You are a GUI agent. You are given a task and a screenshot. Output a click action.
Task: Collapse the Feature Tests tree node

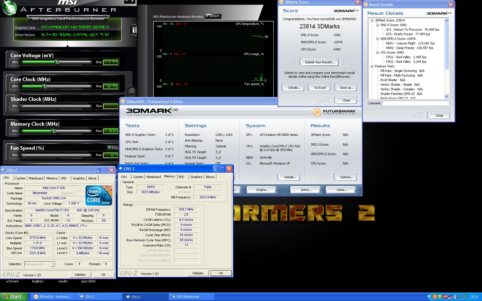(372, 66)
